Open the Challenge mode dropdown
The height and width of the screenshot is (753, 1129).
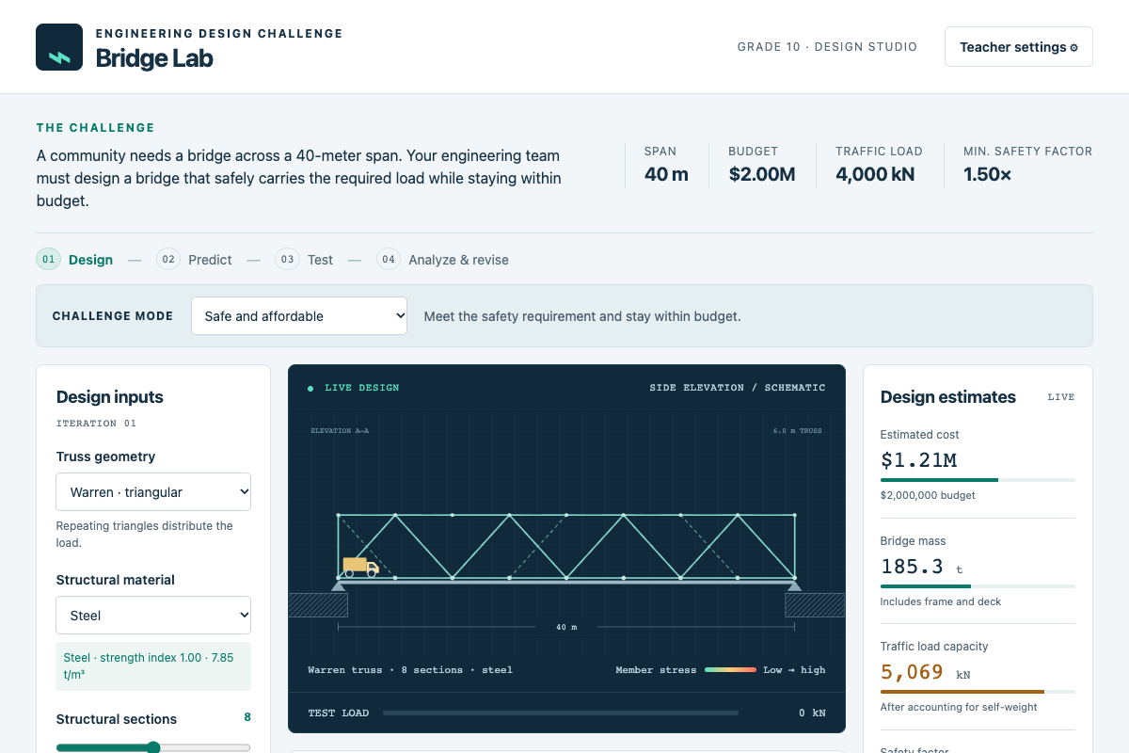pos(299,316)
